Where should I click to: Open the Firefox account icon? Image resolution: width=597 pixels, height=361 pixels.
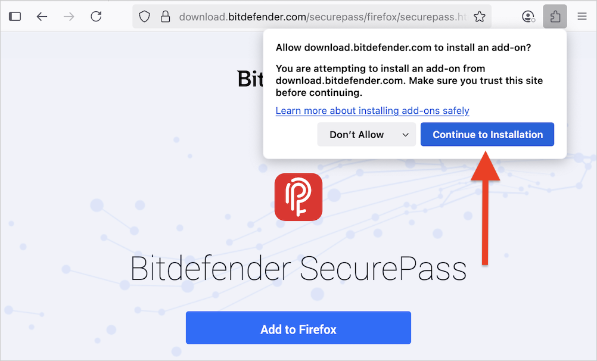[528, 17]
